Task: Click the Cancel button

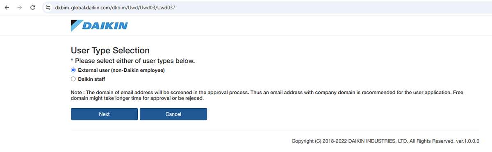Action: [173, 114]
